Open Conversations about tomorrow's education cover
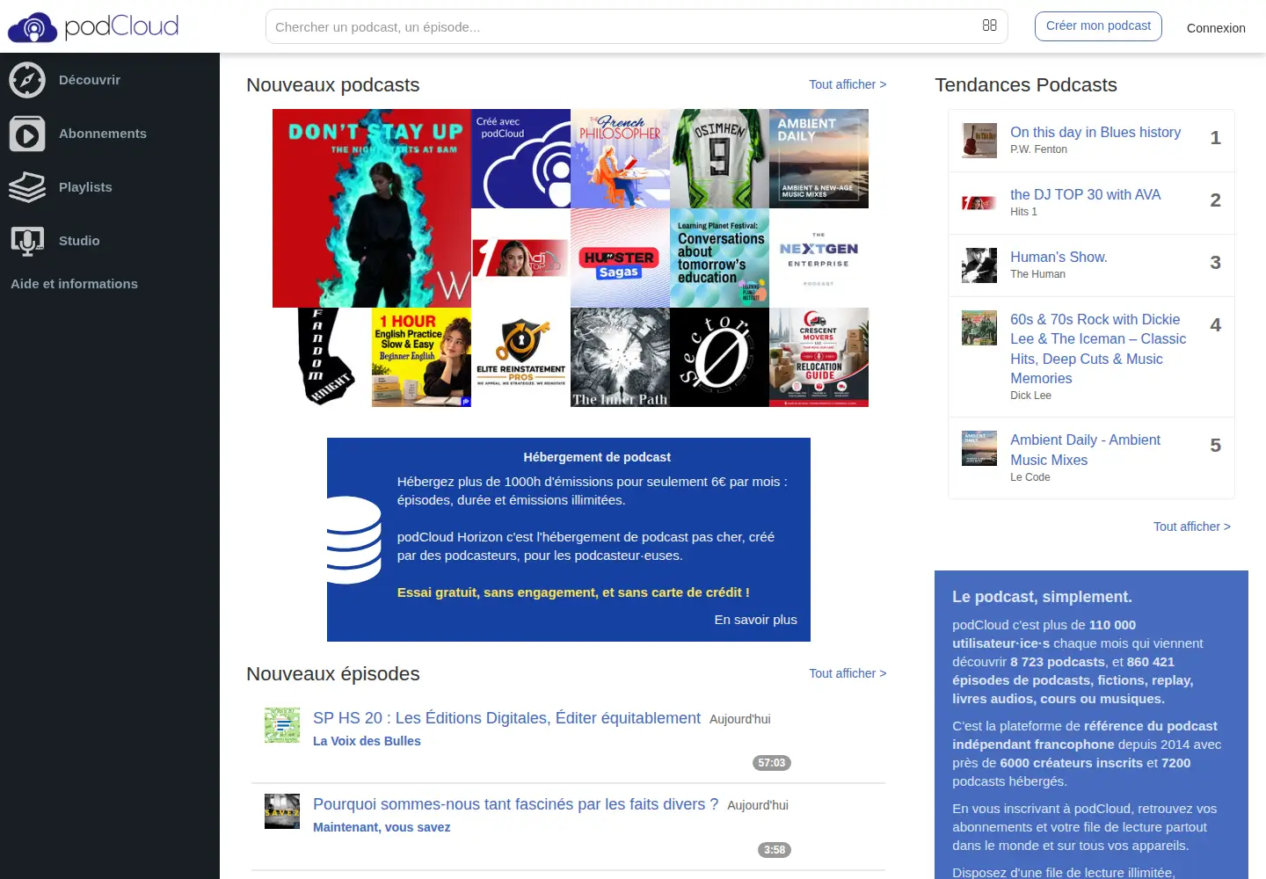Image resolution: width=1266 pixels, height=879 pixels. (x=719, y=258)
